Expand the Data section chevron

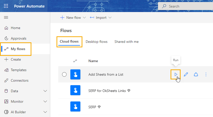click(x=45, y=91)
